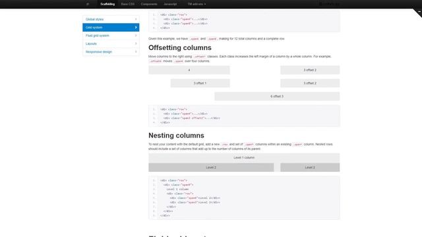
Task: Click the white chevron on Grid system
Action: (136, 28)
